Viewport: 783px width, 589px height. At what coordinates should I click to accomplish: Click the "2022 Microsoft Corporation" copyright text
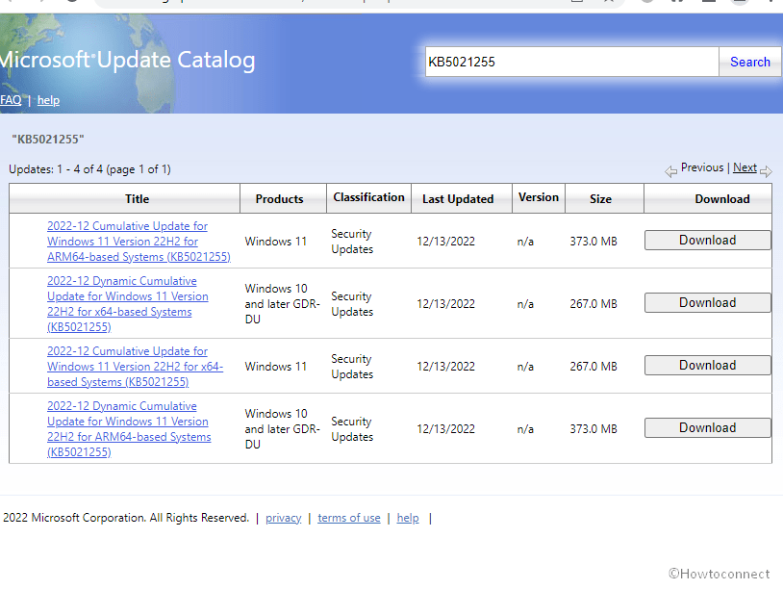pyautogui.click(x=126, y=518)
